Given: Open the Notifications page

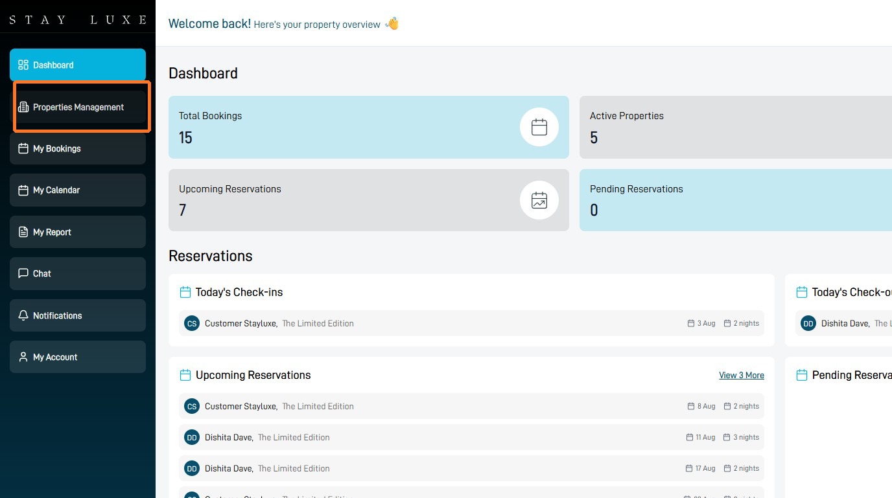Looking at the screenshot, I should (78, 315).
